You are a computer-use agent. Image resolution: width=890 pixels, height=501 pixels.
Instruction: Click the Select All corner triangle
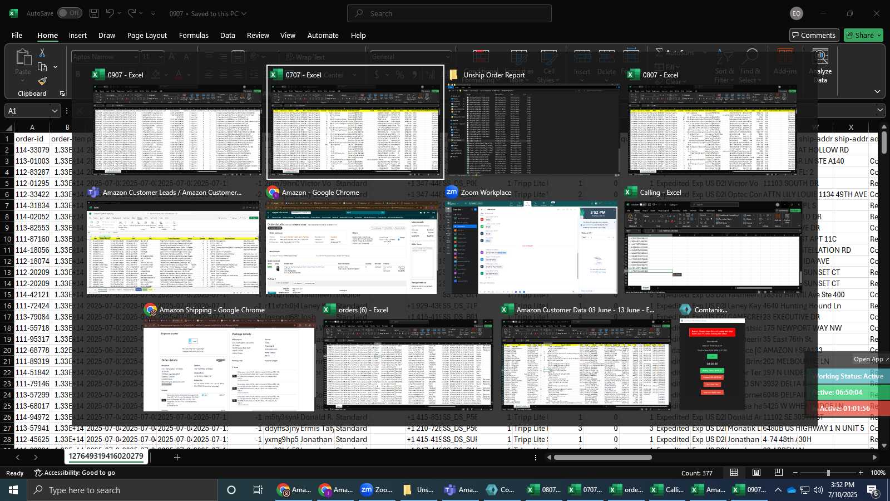(7, 127)
